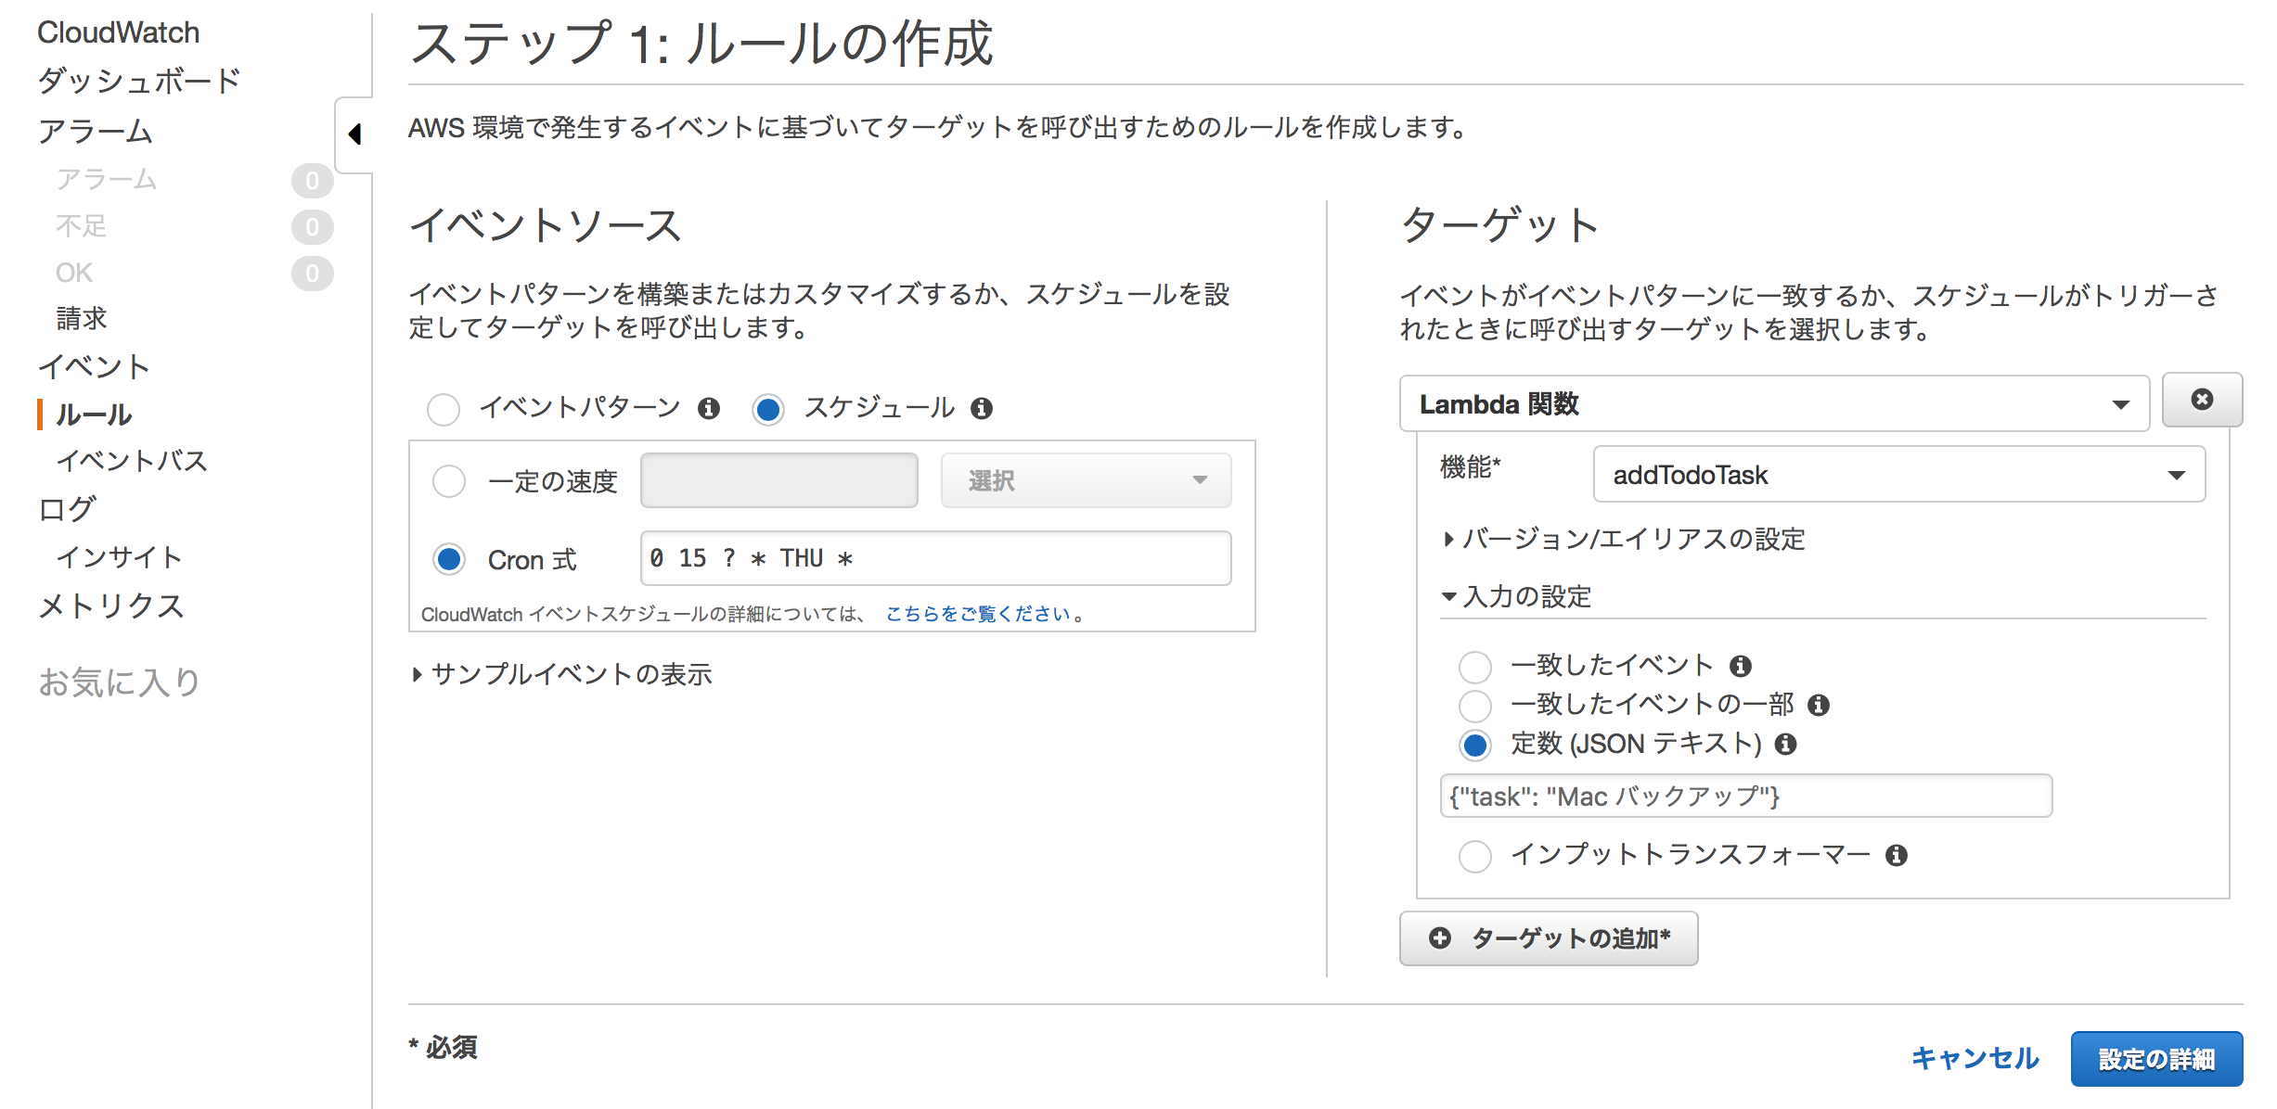Image resolution: width=2277 pixels, height=1109 pixels.
Task: Open ログ in the sidebar
Action: tap(67, 509)
